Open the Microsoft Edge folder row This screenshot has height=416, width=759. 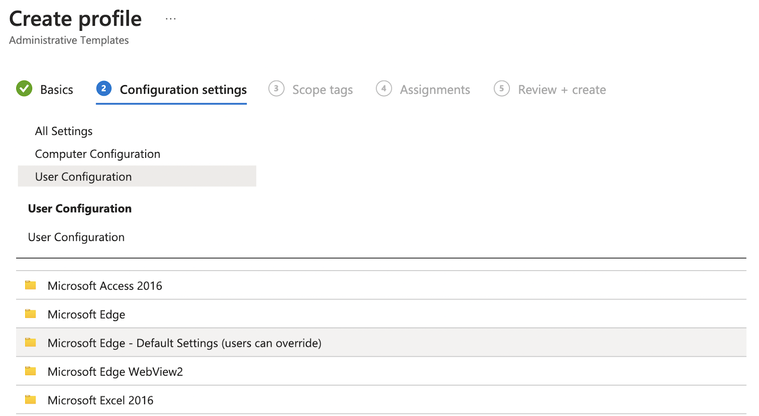[x=381, y=314]
